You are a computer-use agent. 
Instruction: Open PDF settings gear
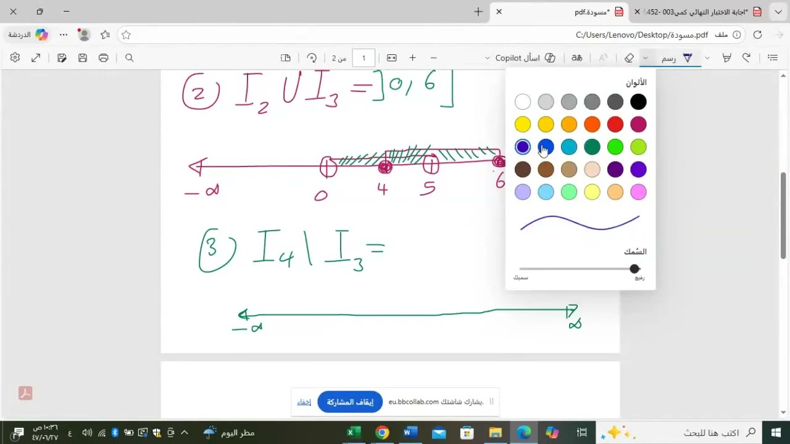(15, 58)
